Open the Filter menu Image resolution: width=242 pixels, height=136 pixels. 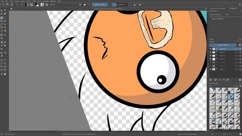(x=34, y=1)
